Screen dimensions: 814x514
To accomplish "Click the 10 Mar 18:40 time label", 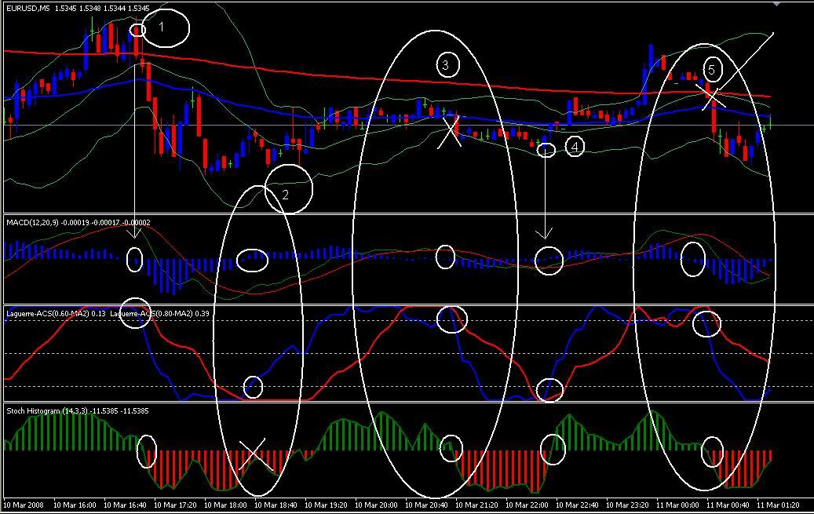I will tap(276, 505).
